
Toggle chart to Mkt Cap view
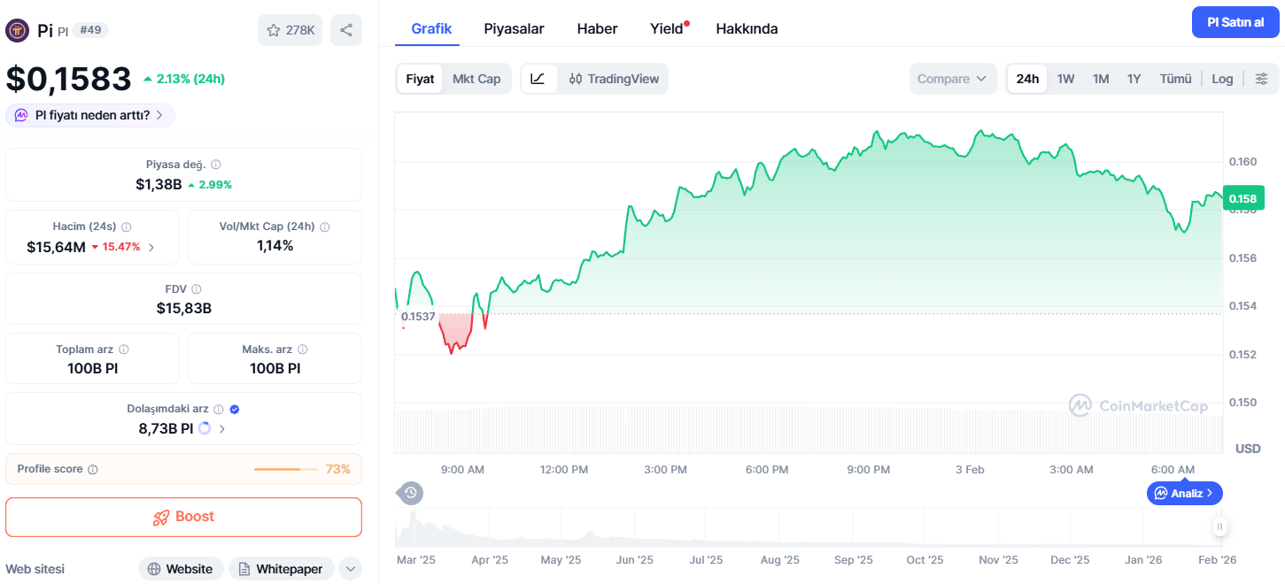click(x=476, y=79)
